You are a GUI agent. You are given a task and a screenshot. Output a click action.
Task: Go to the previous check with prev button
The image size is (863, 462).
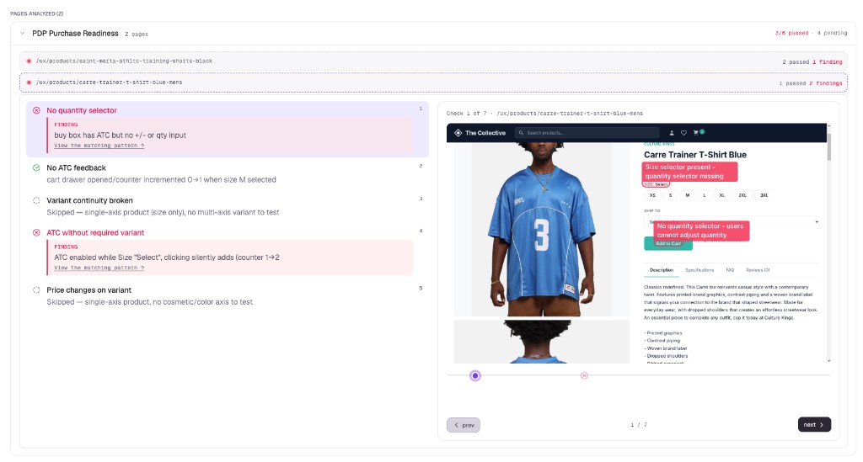(464, 425)
